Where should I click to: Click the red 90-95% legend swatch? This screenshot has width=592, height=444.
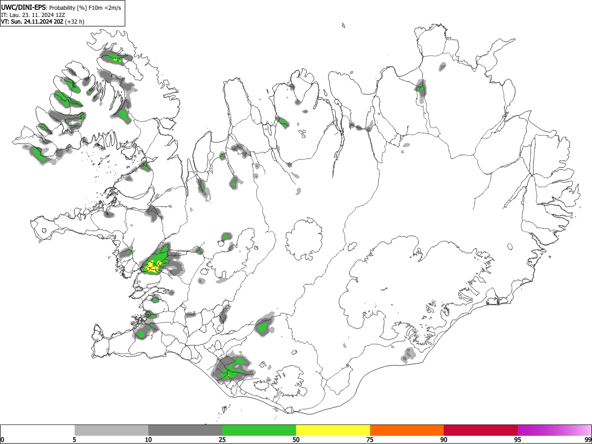point(481,430)
